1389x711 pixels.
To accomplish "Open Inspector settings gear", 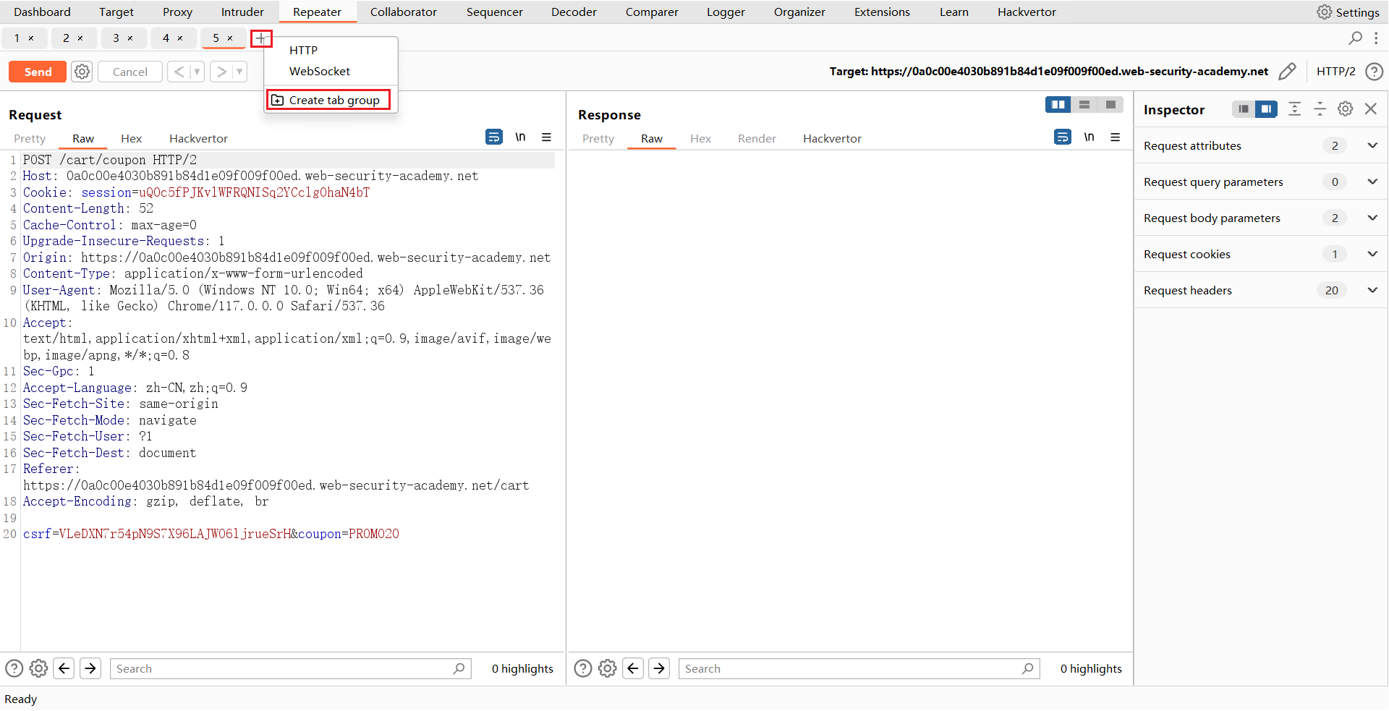I will tap(1346, 109).
